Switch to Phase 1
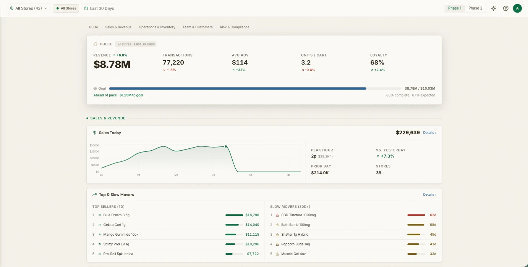 coord(455,8)
